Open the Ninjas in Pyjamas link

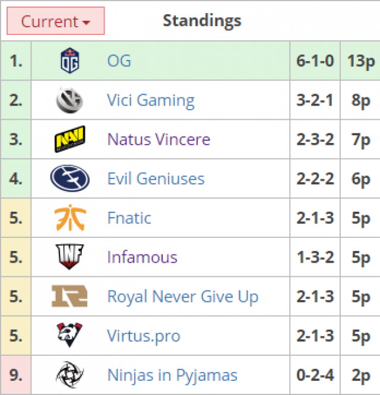172,375
